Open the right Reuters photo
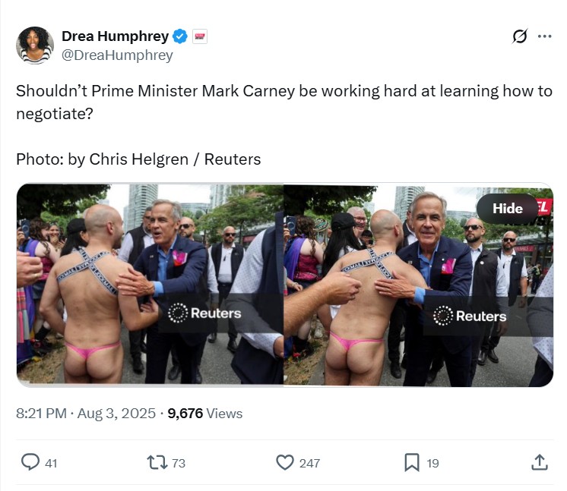 click(x=418, y=285)
